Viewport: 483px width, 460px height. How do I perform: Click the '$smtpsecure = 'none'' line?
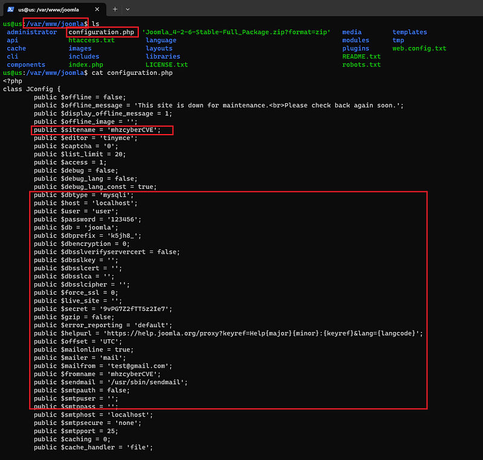(88, 423)
